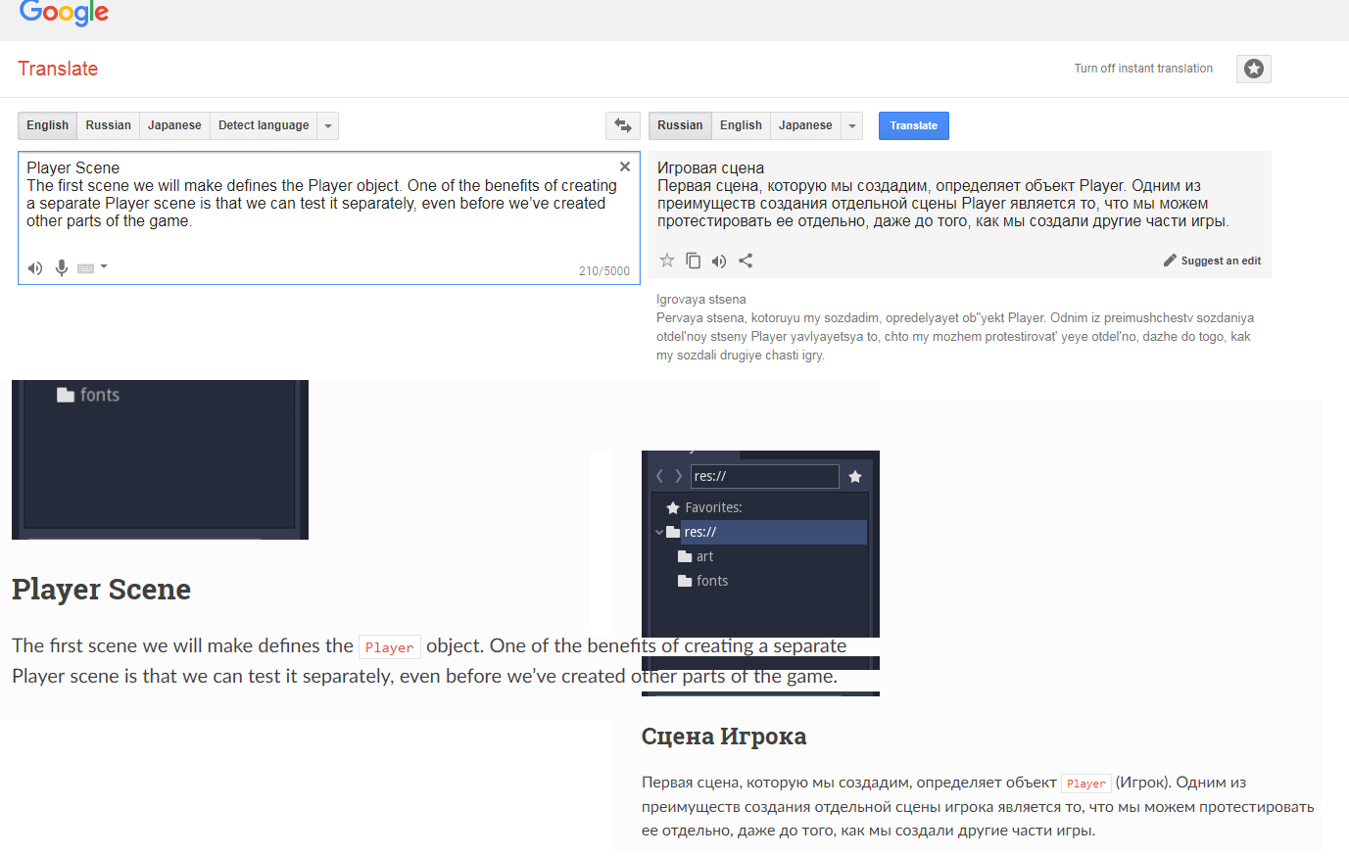Click the Google logo
The width and height of the screenshot is (1349, 857).
(x=64, y=11)
